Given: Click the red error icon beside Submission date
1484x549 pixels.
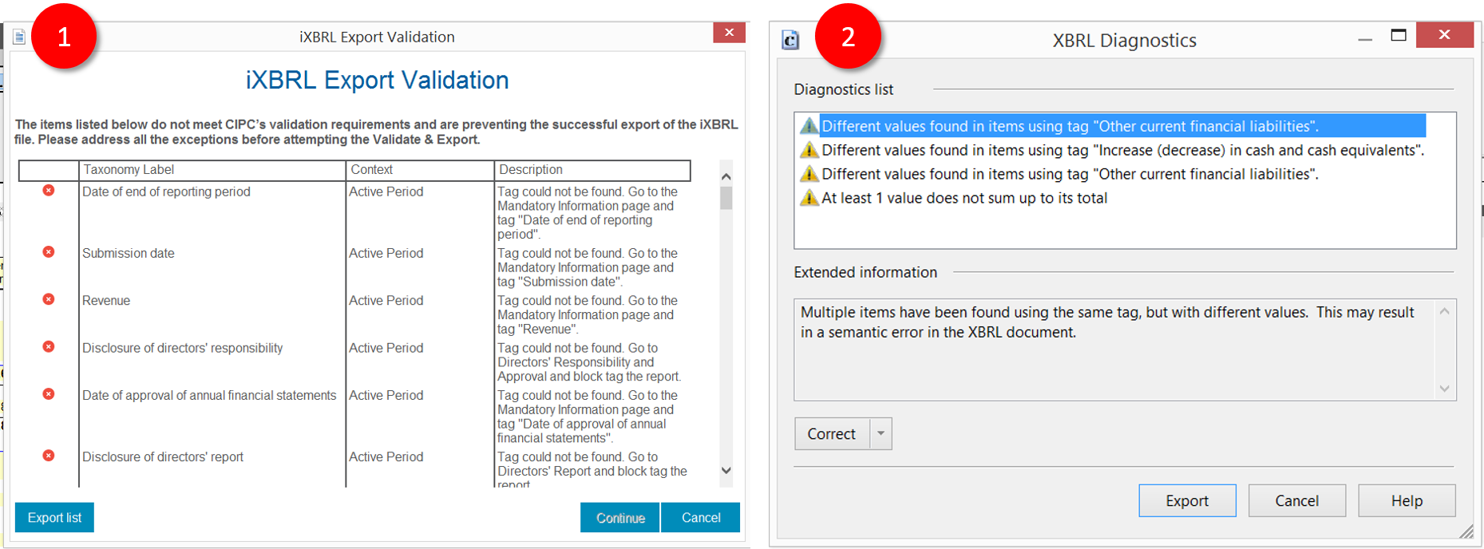Looking at the screenshot, I should 49,252.
